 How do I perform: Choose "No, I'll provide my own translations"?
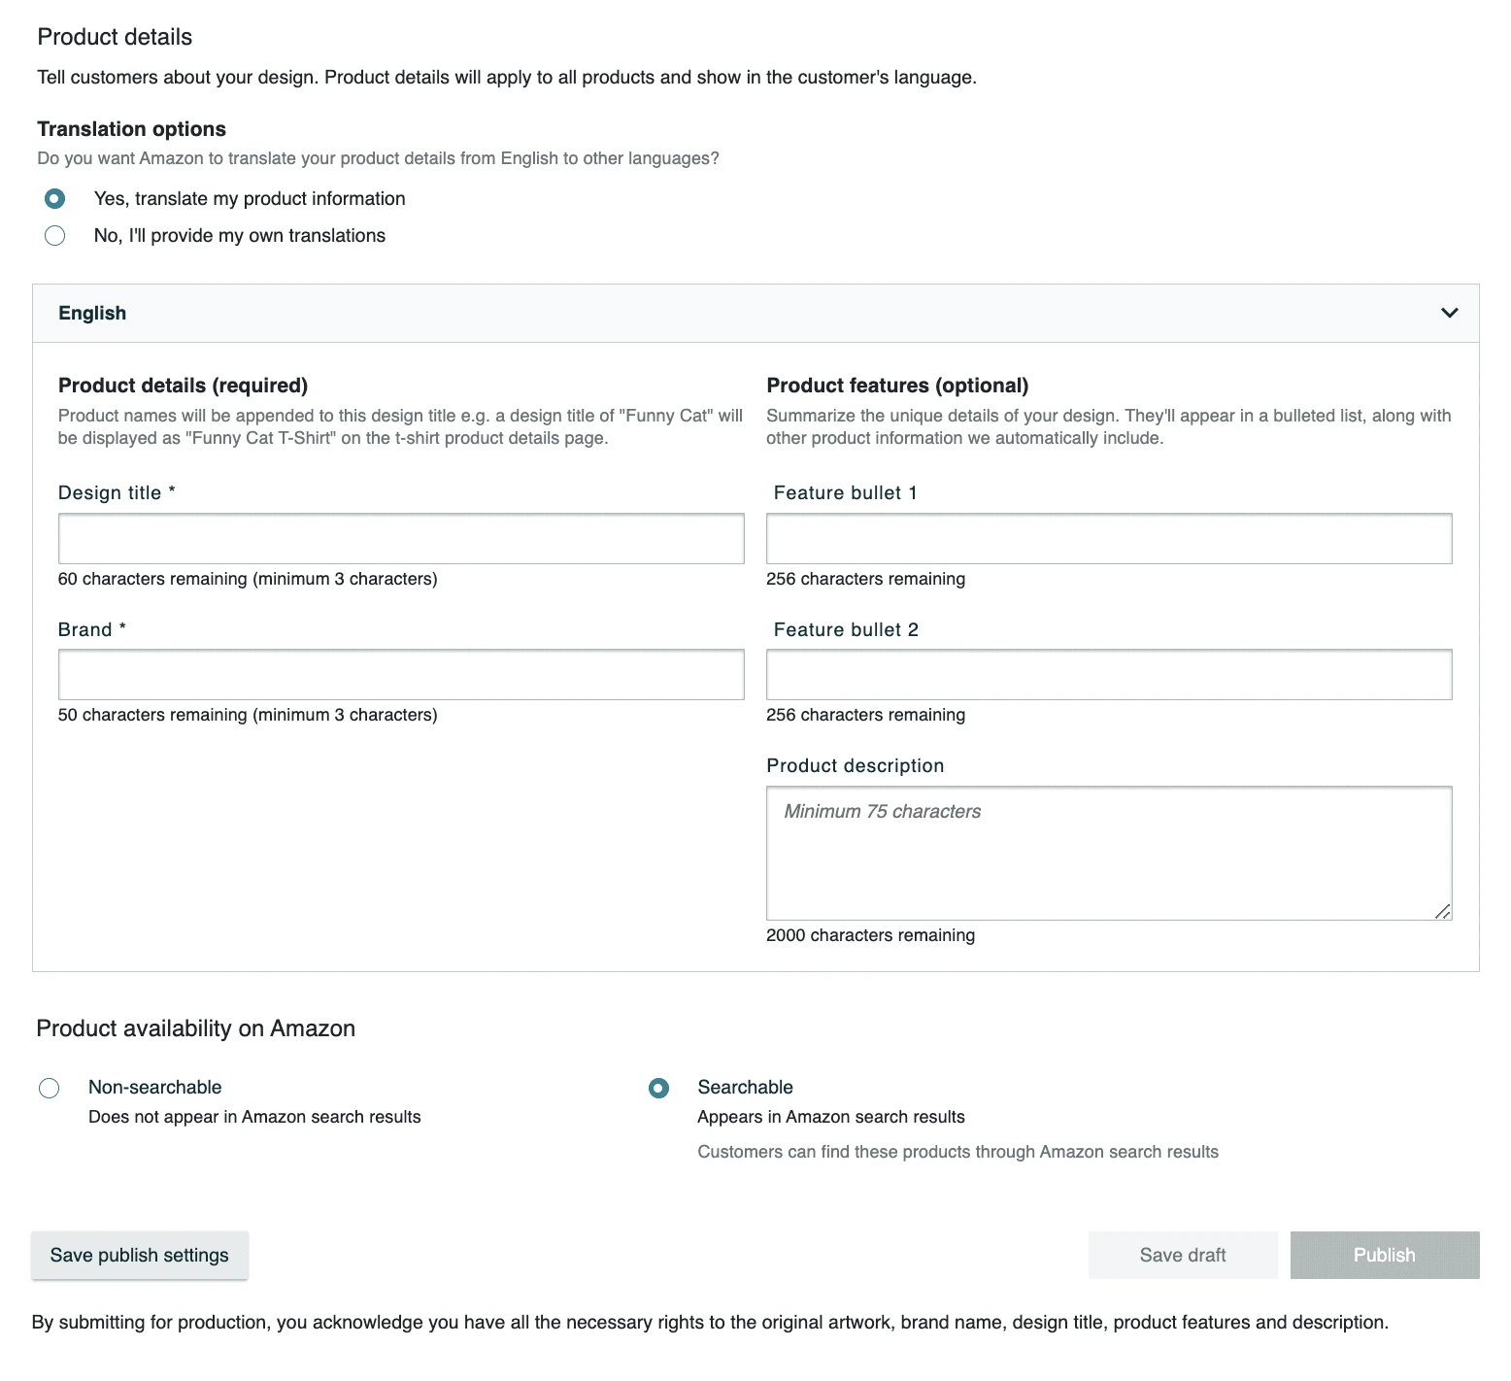click(x=55, y=235)
